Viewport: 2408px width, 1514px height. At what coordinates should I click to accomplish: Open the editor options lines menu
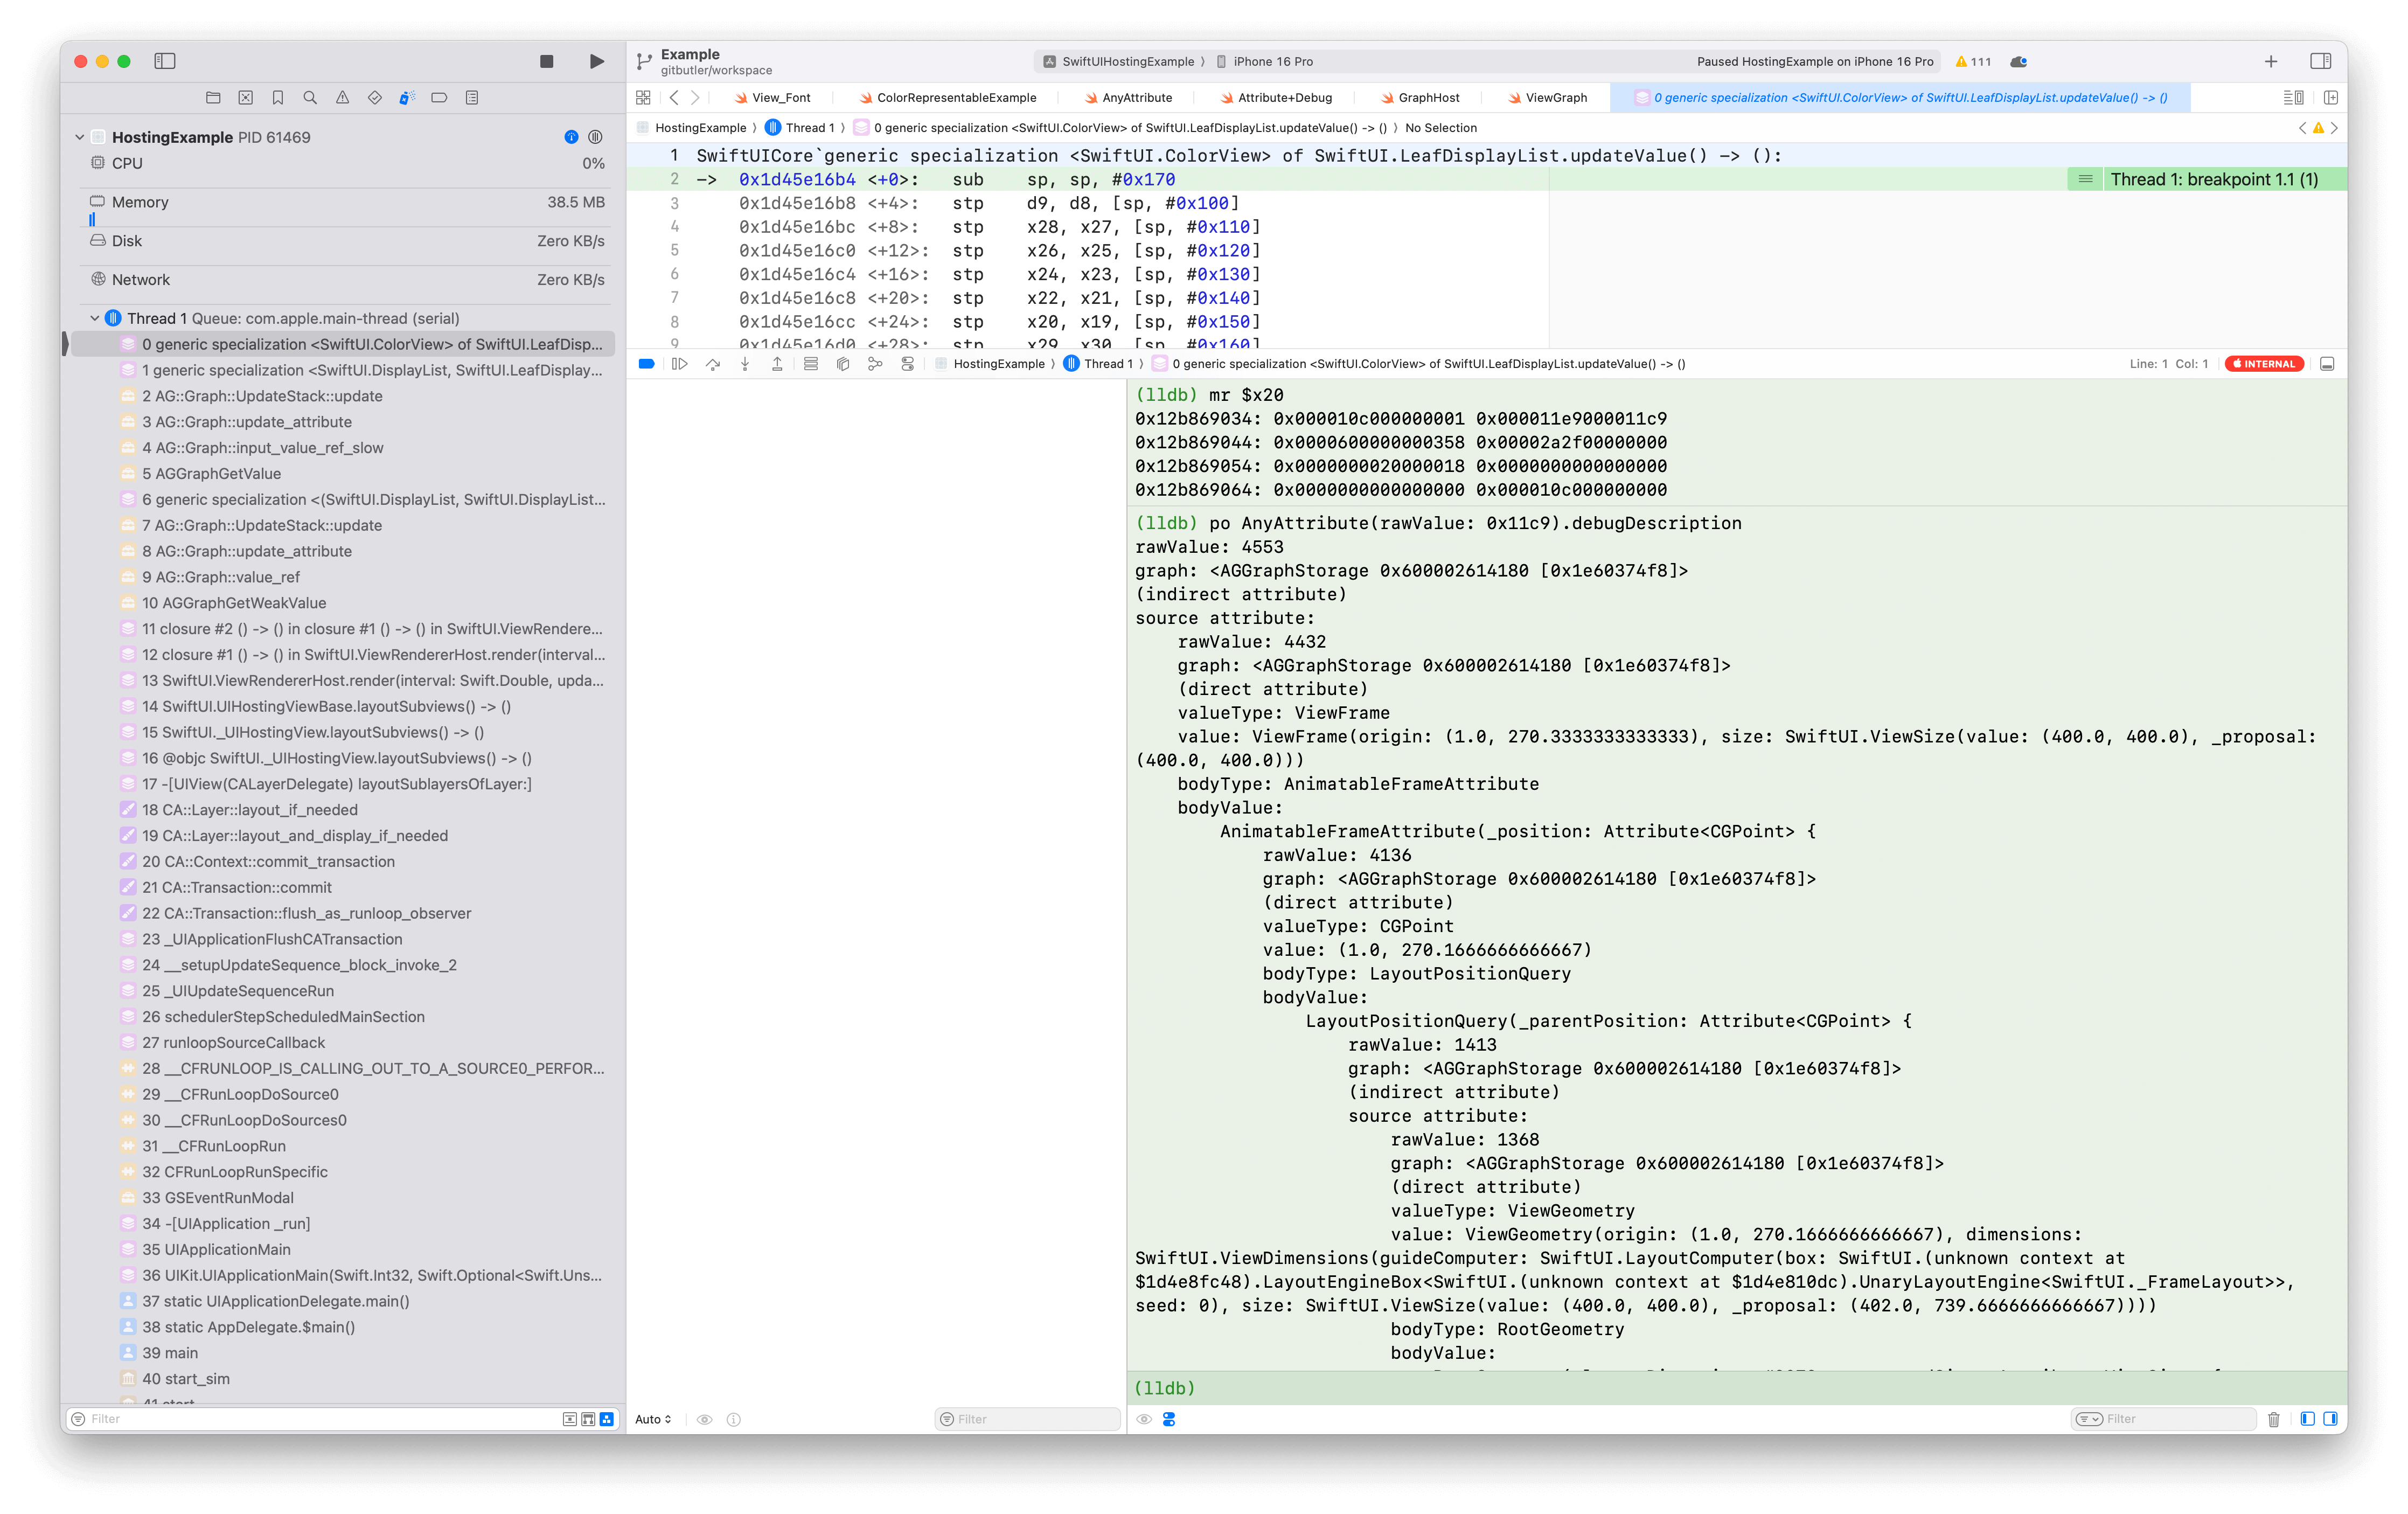[x=2293, y=98]
